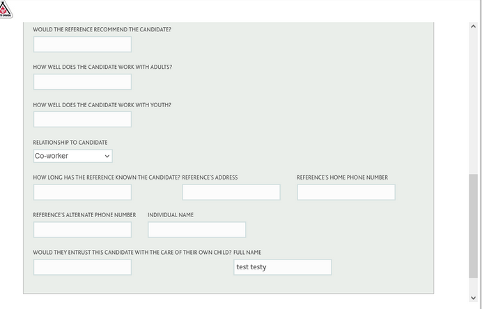482x309 pixels.
Task: Click the scrollbar down arrow
Action: (473, 298)
